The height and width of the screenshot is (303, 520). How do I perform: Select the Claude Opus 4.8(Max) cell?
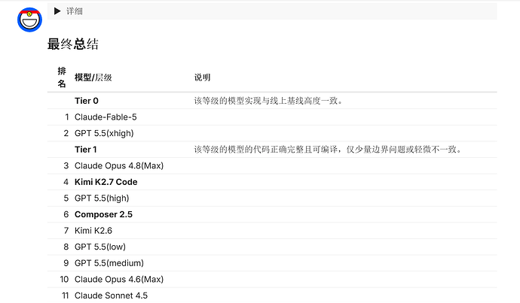(x=119, y=165)
